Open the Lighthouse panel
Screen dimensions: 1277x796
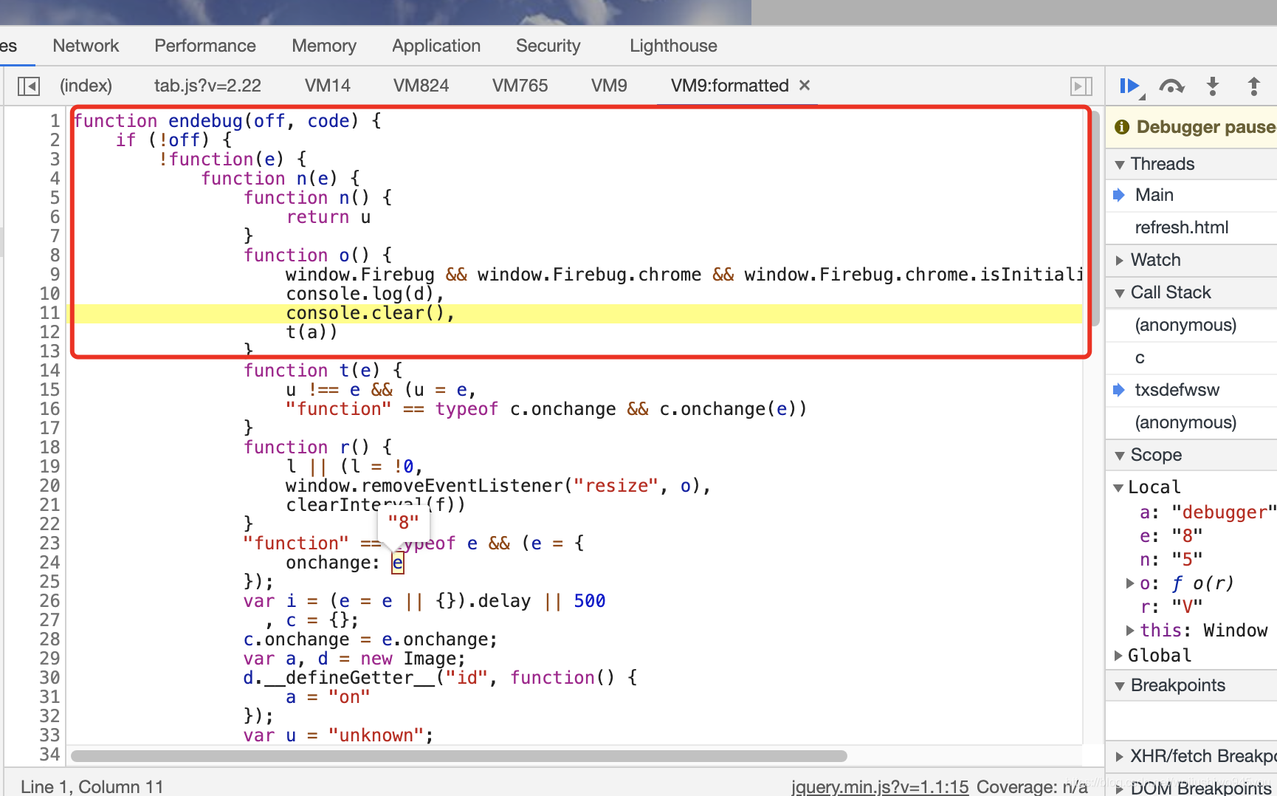(673, 46)
